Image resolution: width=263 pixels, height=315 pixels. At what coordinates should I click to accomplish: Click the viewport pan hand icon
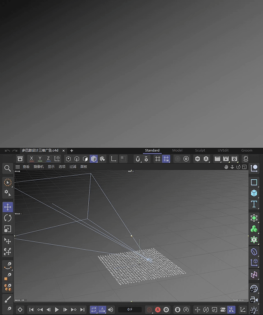[x=226, y=167]
